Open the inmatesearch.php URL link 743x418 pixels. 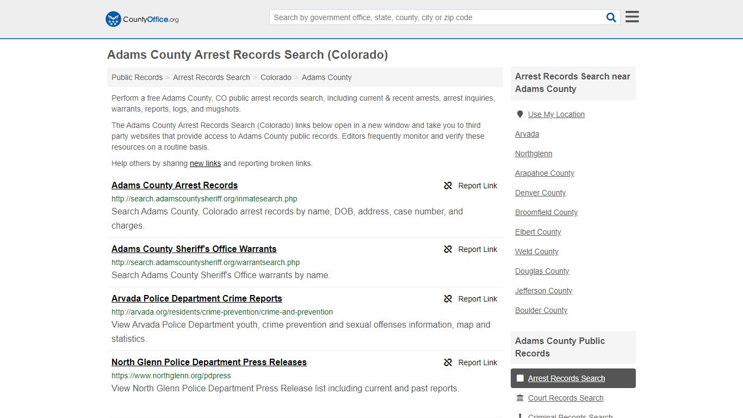204,199
